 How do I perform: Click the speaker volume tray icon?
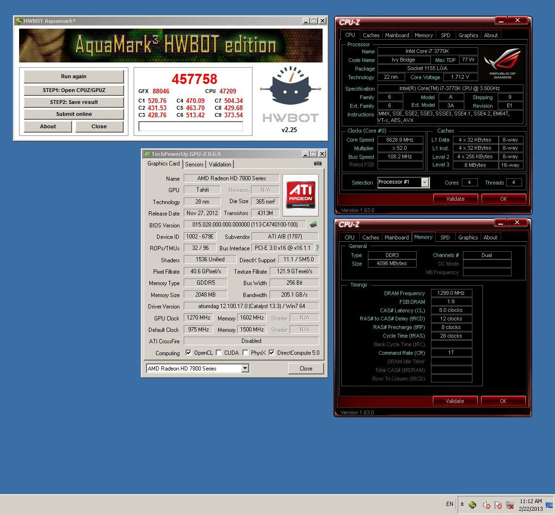click(486, 505)
